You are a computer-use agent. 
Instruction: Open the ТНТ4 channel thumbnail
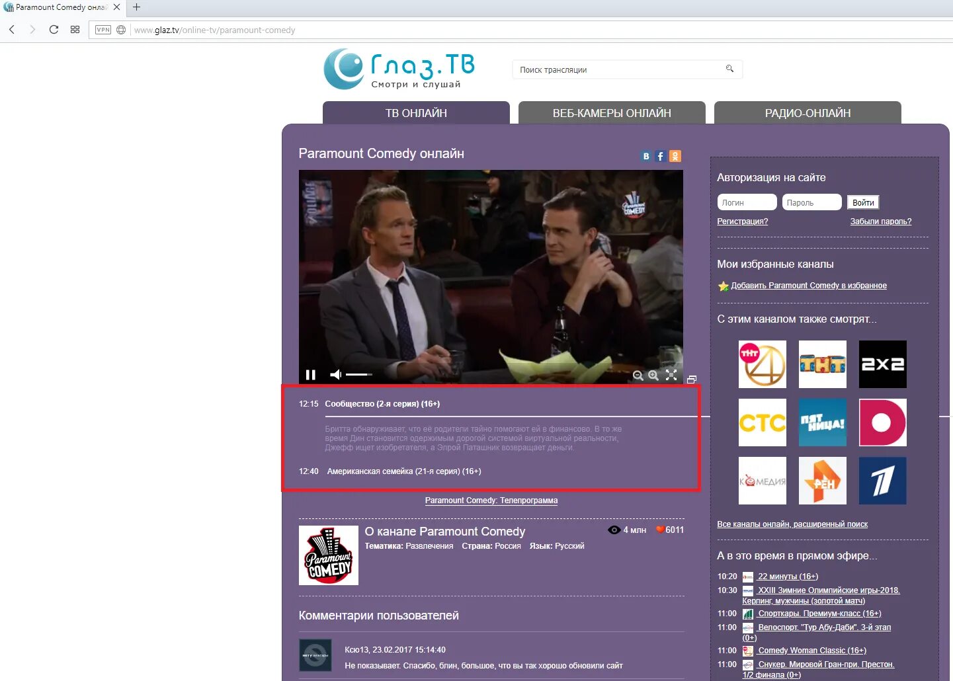(x=763, y=364)
